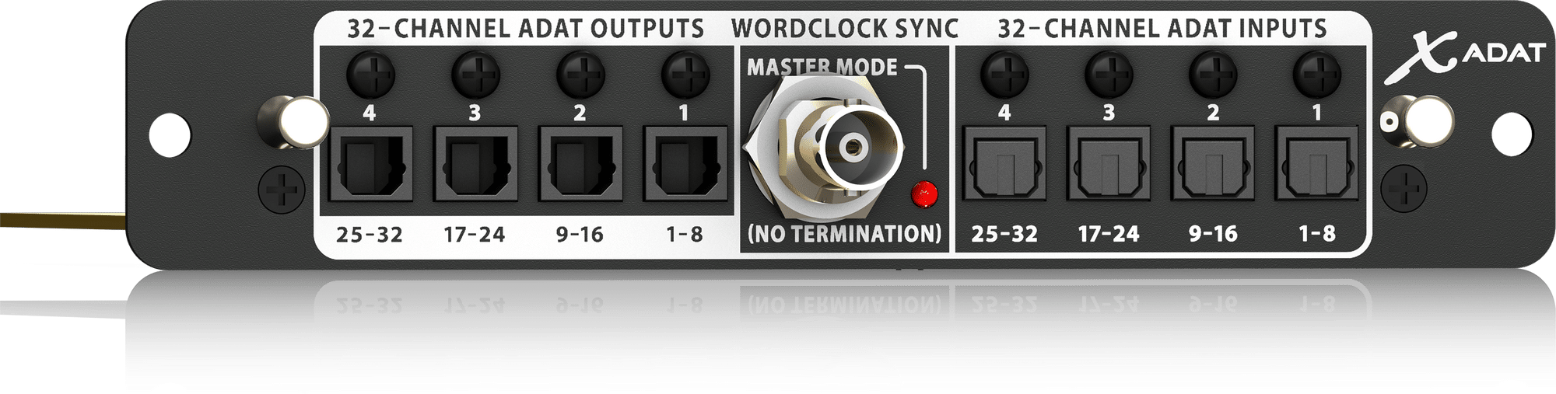This screenshot has height=394, width=1556.
Task: Click the screw above output port 4
Action: (370, 75)
